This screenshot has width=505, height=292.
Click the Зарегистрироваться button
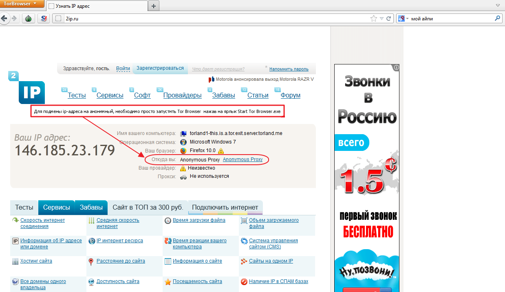pos(160,69)
